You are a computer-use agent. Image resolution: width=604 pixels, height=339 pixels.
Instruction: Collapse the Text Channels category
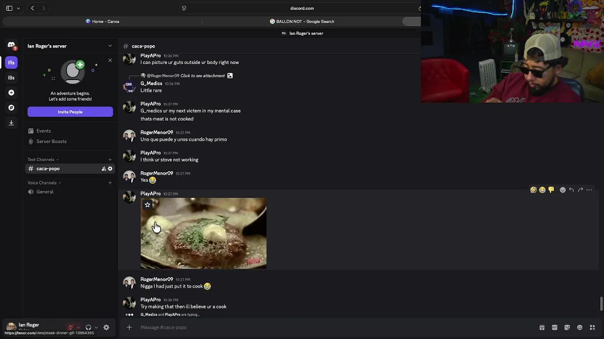pyautogui.click(x=42, y=160)
